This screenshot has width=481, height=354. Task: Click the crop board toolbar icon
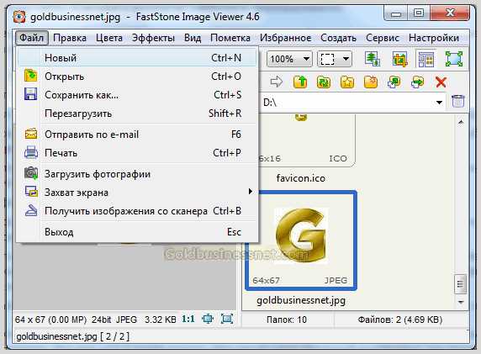pyautogui.click(x=399, y=59)
